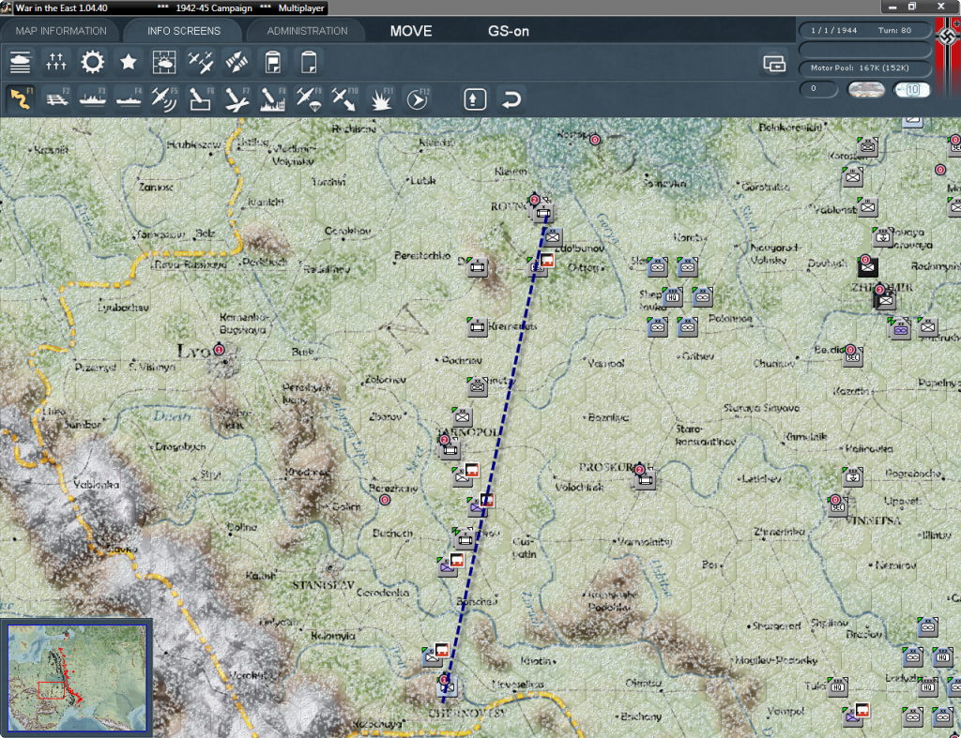Click the 0 value field

click(818, 89)
